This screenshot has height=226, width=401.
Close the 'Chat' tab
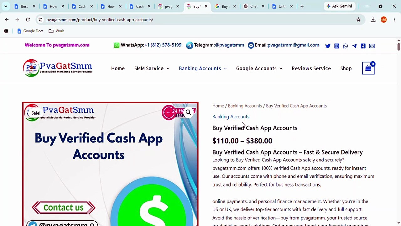pyautogui.click(x=263, y=6)
